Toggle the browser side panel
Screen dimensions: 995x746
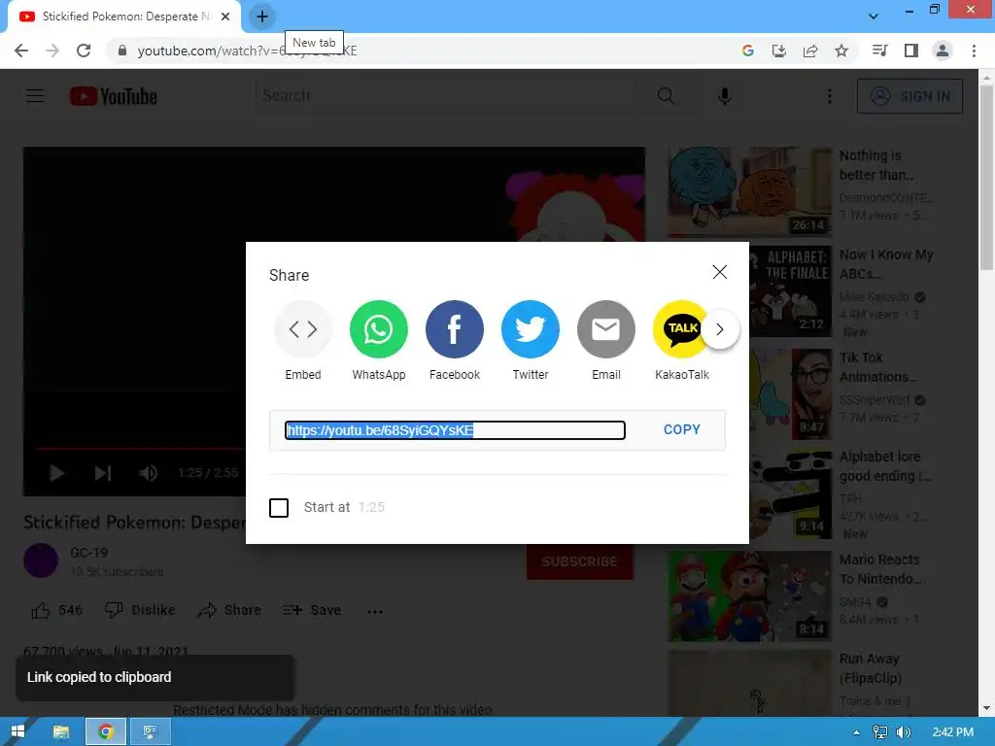click(x=911, y=51)
